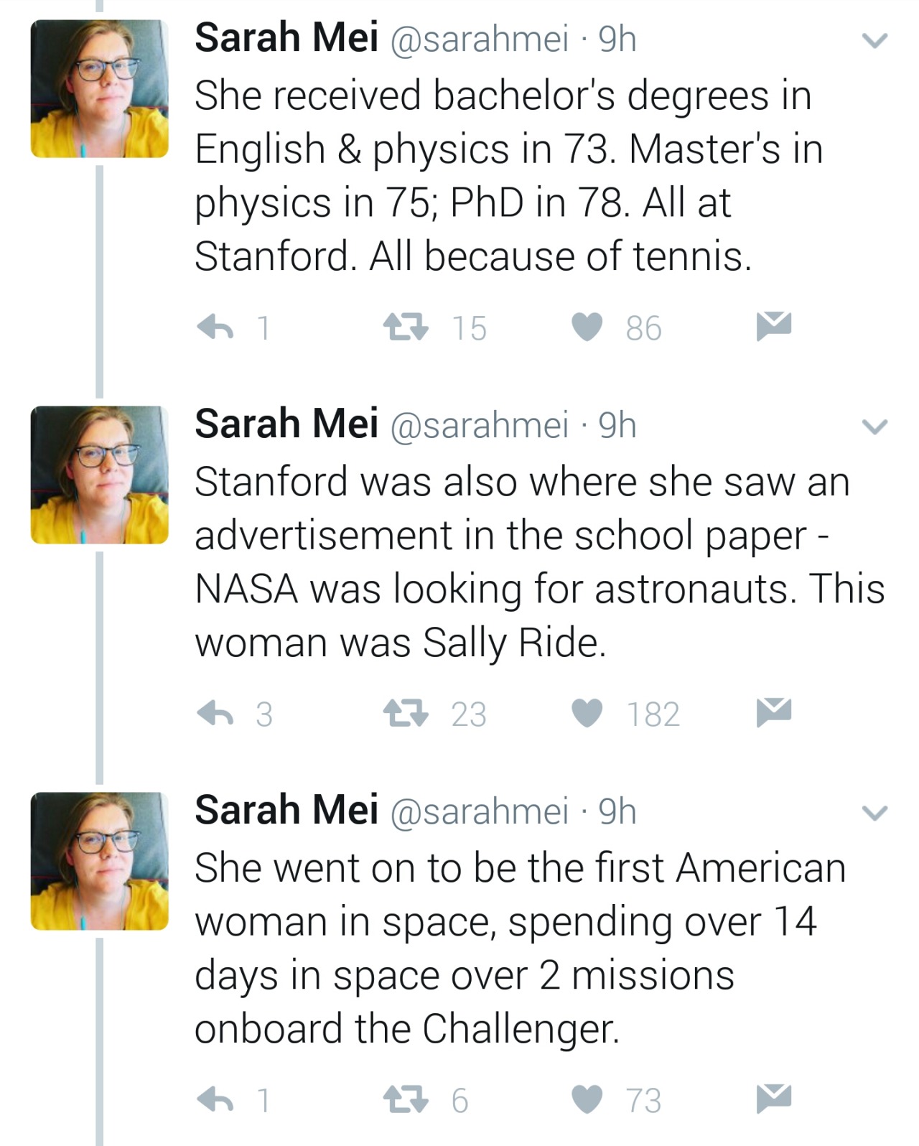Share Sally Ride tweet via envelope icon
The width and height of the screenshot is (919, 1146).
[773, 712]
